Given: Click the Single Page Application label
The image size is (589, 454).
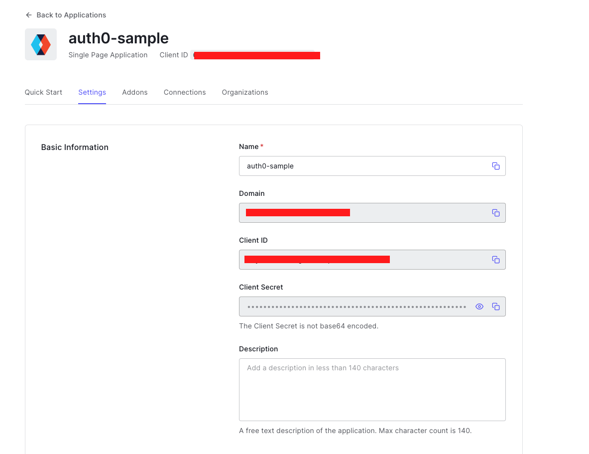Looking at the screenshot, I should tap(108, 55).
